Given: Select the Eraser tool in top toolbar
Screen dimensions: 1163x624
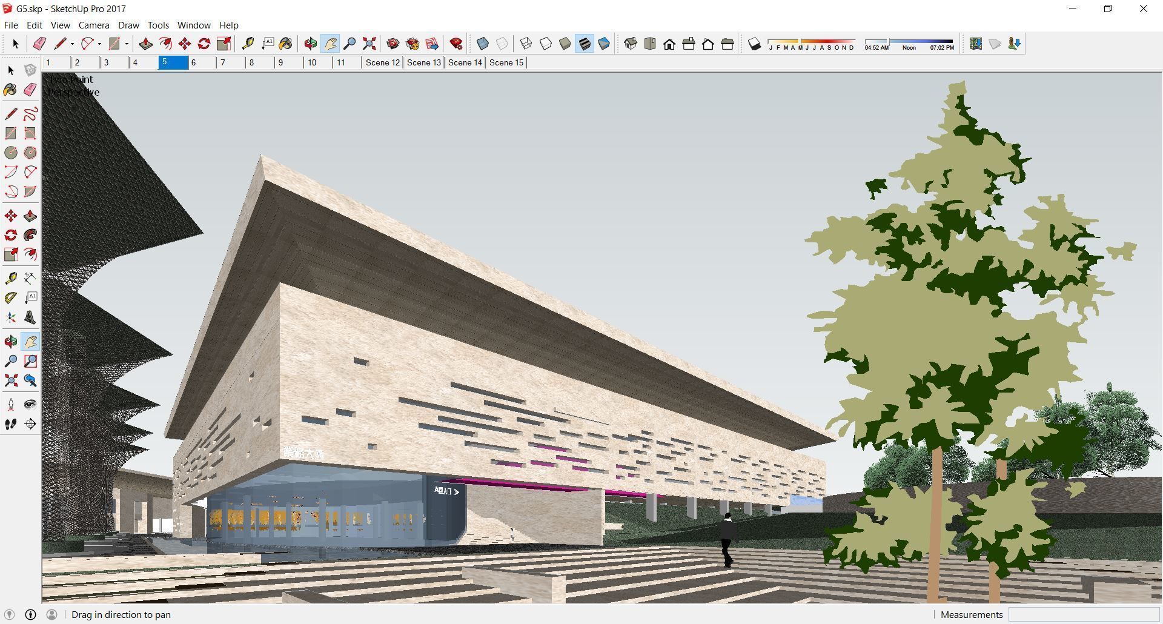Looking at the screenshot, I should pos(39,44).
